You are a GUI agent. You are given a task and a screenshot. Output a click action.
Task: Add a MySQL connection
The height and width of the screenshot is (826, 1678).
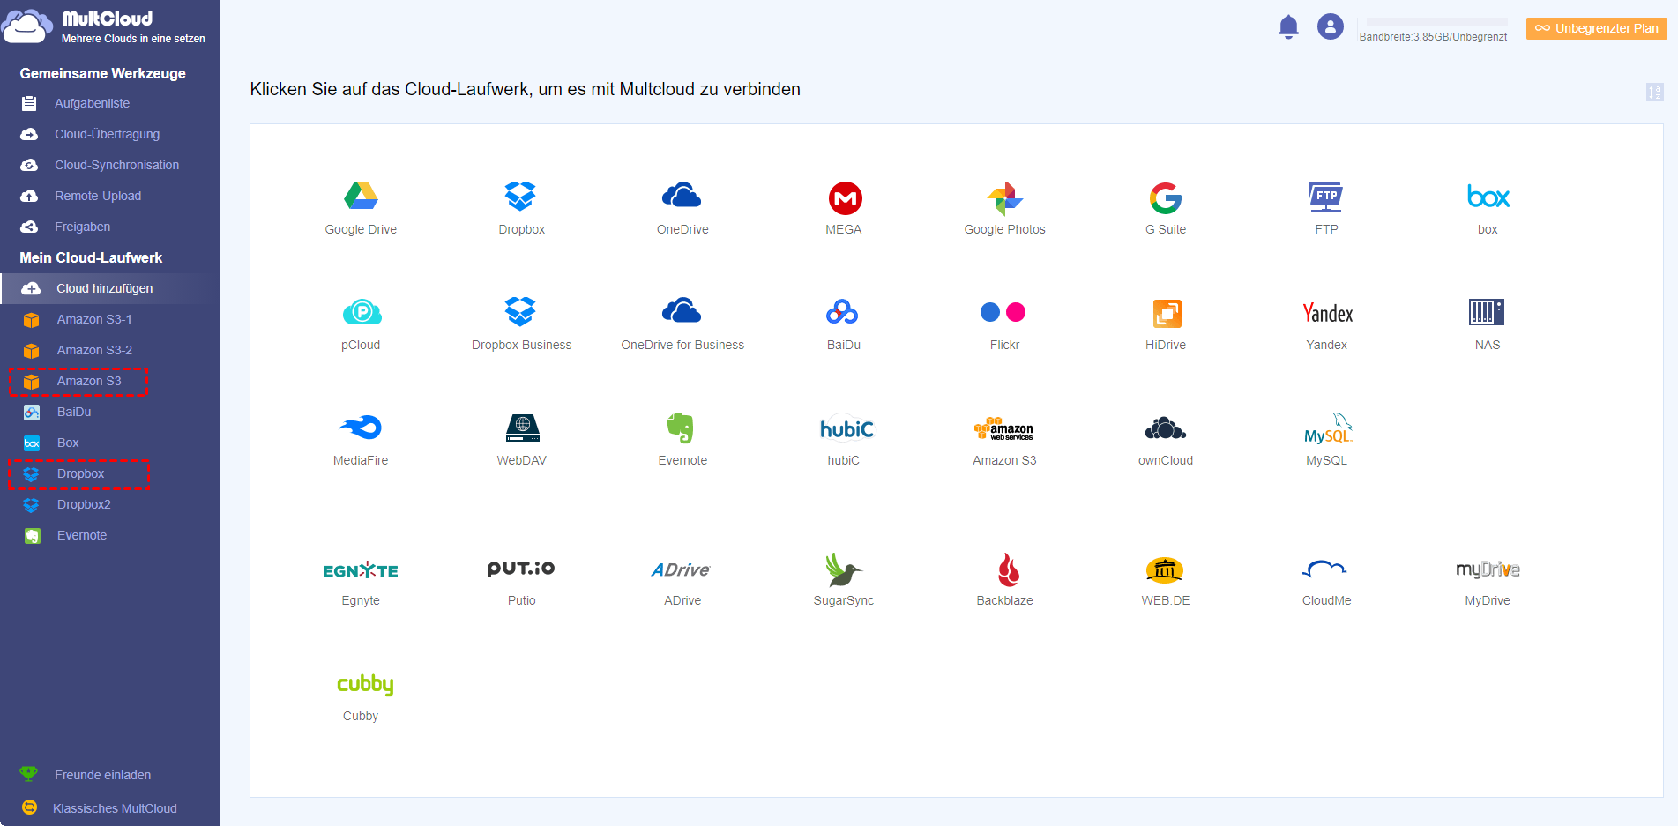click(1326, 439)
